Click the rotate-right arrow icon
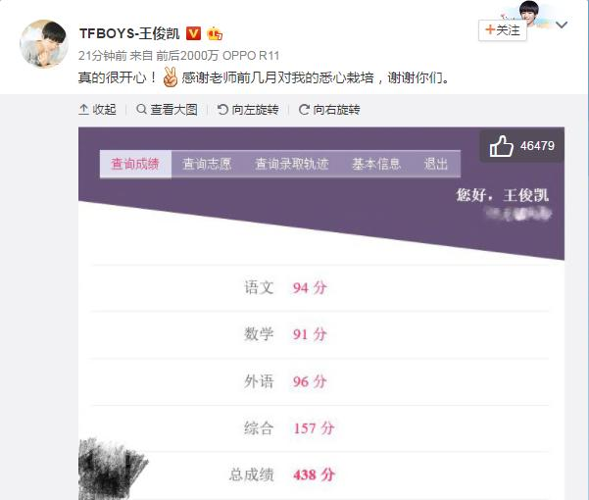The image size is (589, 500). (x=304, y=110)
